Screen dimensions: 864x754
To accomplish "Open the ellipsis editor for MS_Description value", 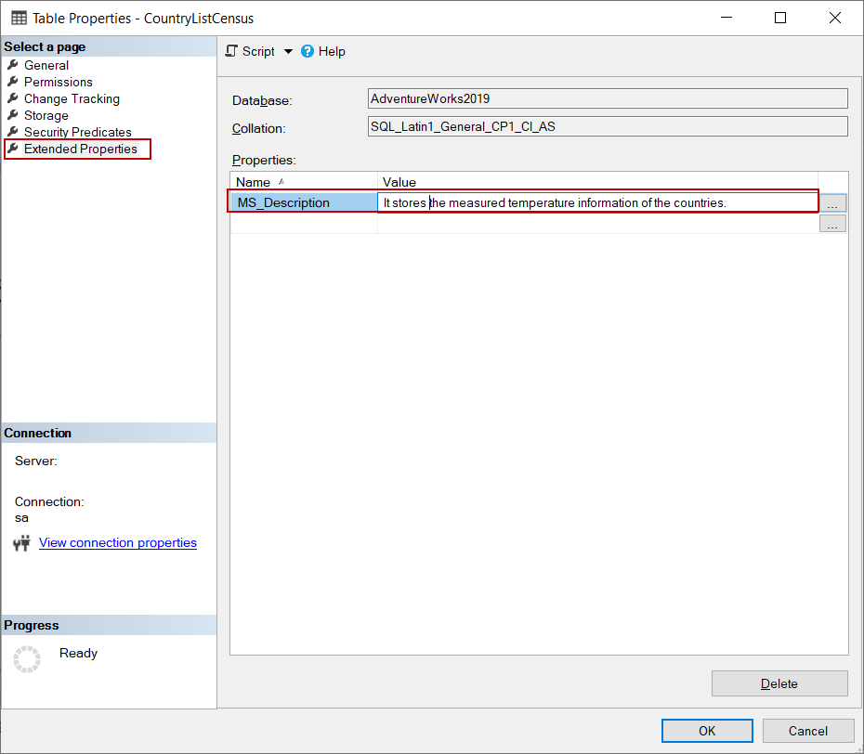I will coord(831,202).
